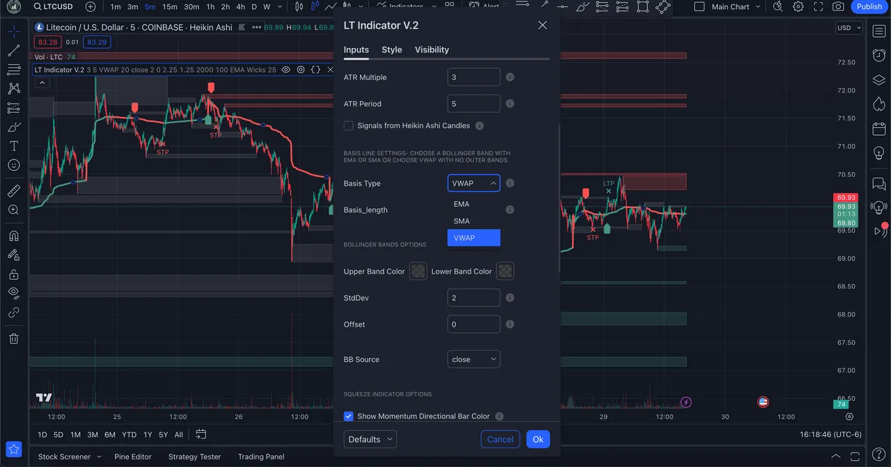Image resolution: width=891 pixels, height=467 pixels.
Task: Open the Upper Band Color swatch
Action: tap(418, 271)
